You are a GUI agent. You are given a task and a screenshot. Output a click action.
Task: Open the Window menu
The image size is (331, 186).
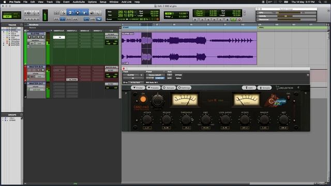[x=114, y=2]
